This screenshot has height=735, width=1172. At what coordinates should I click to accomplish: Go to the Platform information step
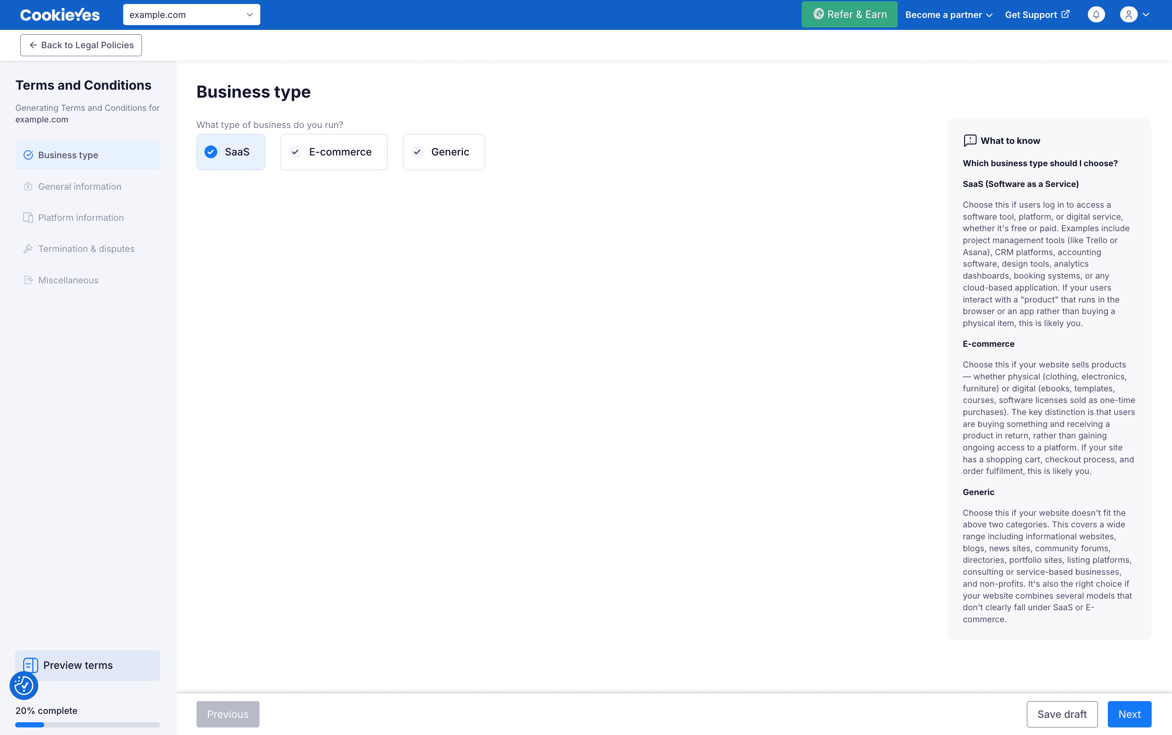click(87, 218)
